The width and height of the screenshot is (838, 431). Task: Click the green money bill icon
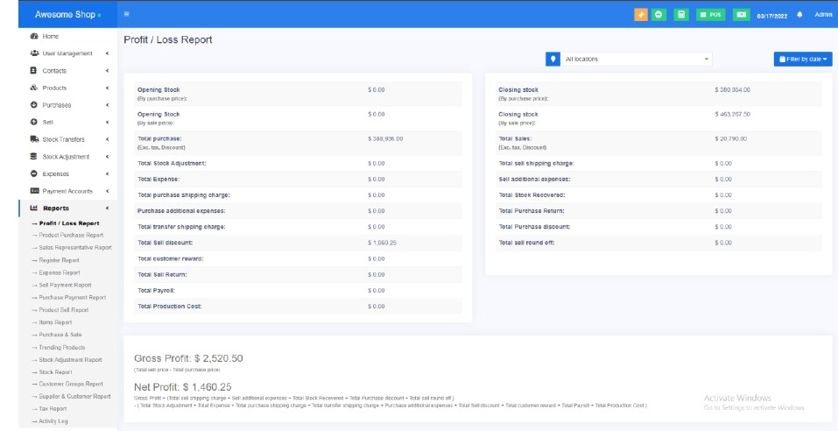(741, 14)
